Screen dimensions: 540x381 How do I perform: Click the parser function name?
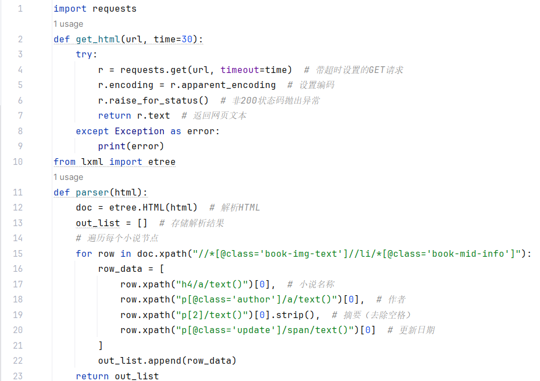point(92,192)
